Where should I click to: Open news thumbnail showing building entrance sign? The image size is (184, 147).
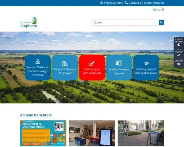tap(141, 133)
